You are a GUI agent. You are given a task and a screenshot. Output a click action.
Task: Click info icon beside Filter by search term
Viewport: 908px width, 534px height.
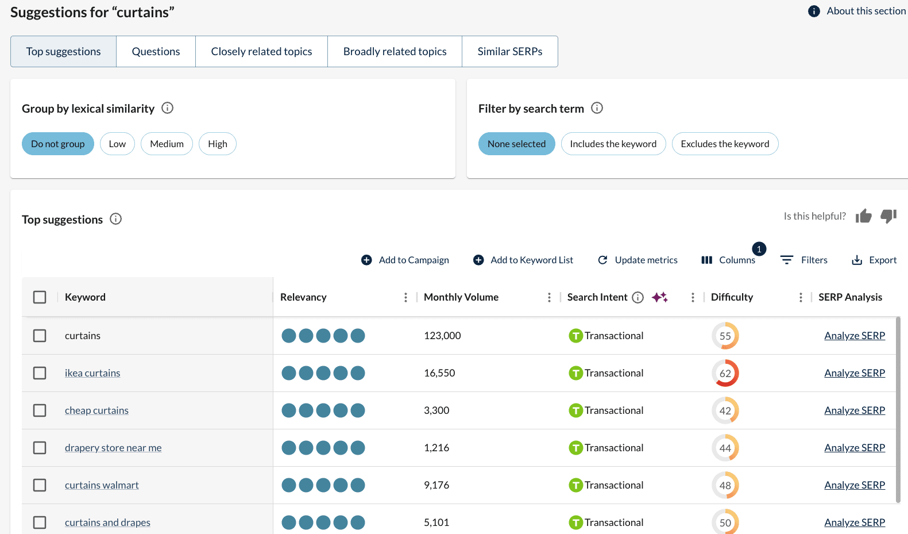coord(597,108)
